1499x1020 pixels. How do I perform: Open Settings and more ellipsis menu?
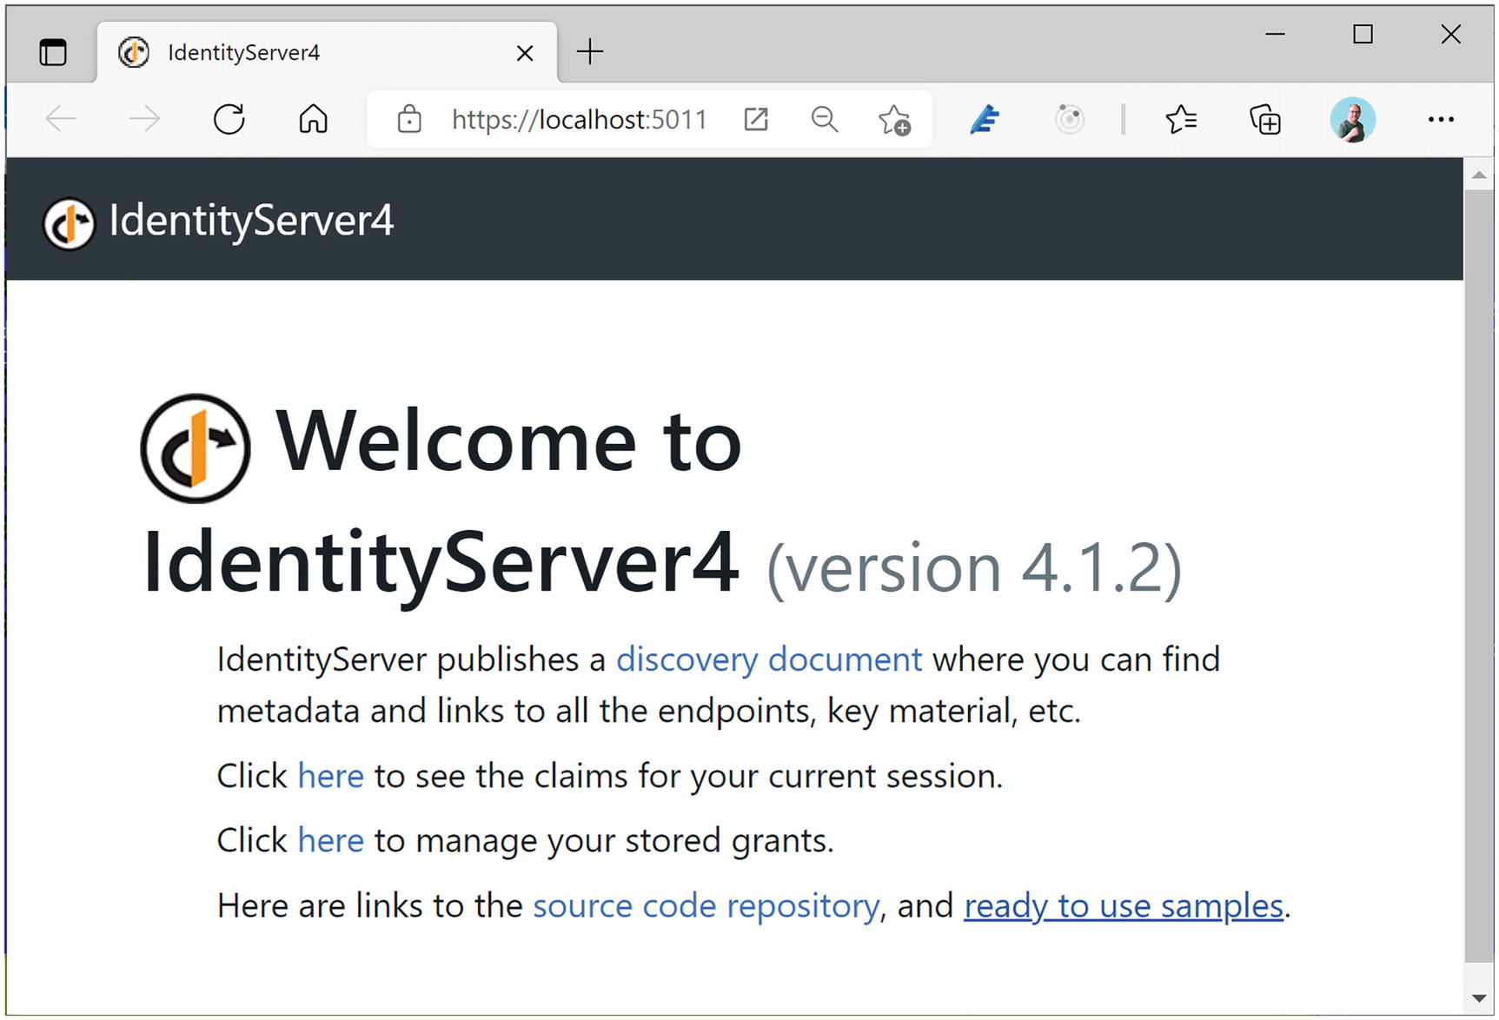coord(1441,119)
